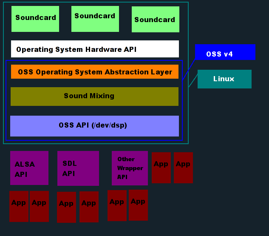The width and height of the screenshot is (269, 236).
Task: Select the teal Linux label
Action: 224,79
